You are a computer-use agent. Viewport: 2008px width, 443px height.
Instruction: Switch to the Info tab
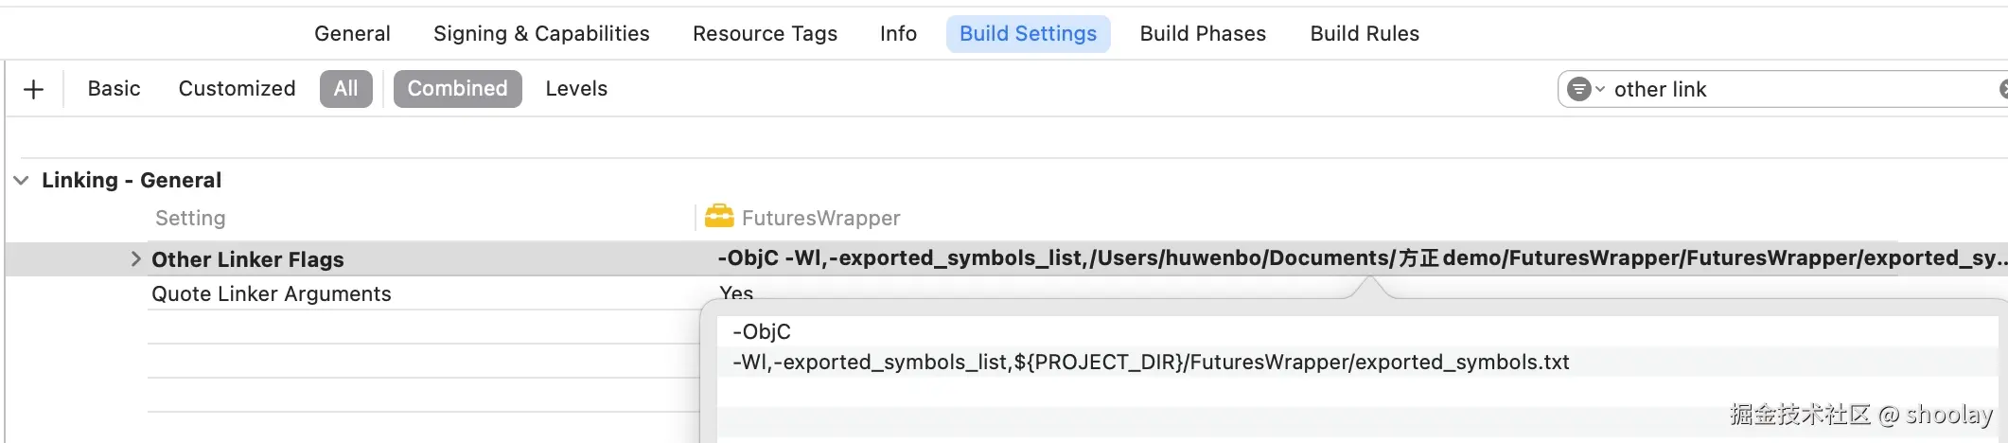[898, 34]
